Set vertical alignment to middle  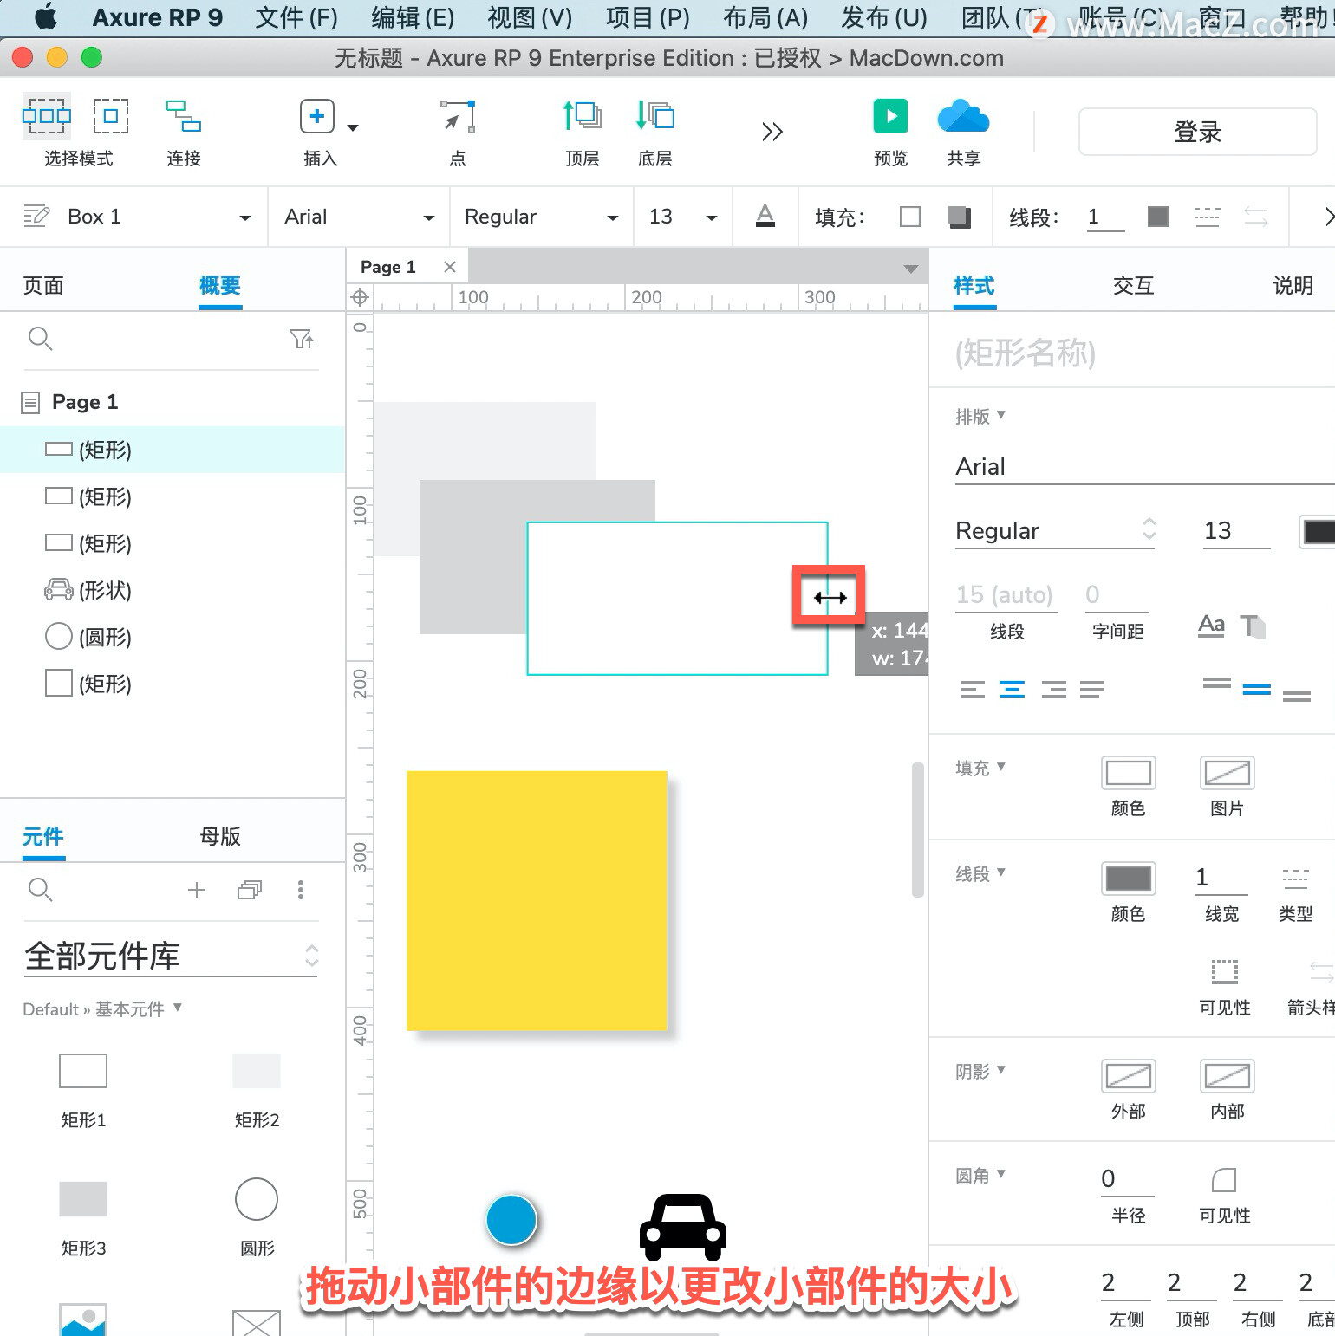point(1257,690)
